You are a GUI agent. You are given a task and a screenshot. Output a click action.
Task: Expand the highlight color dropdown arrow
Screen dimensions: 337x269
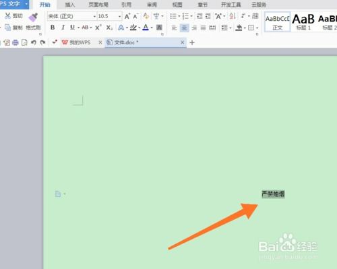pyautogui.click(x=140, y=28)
